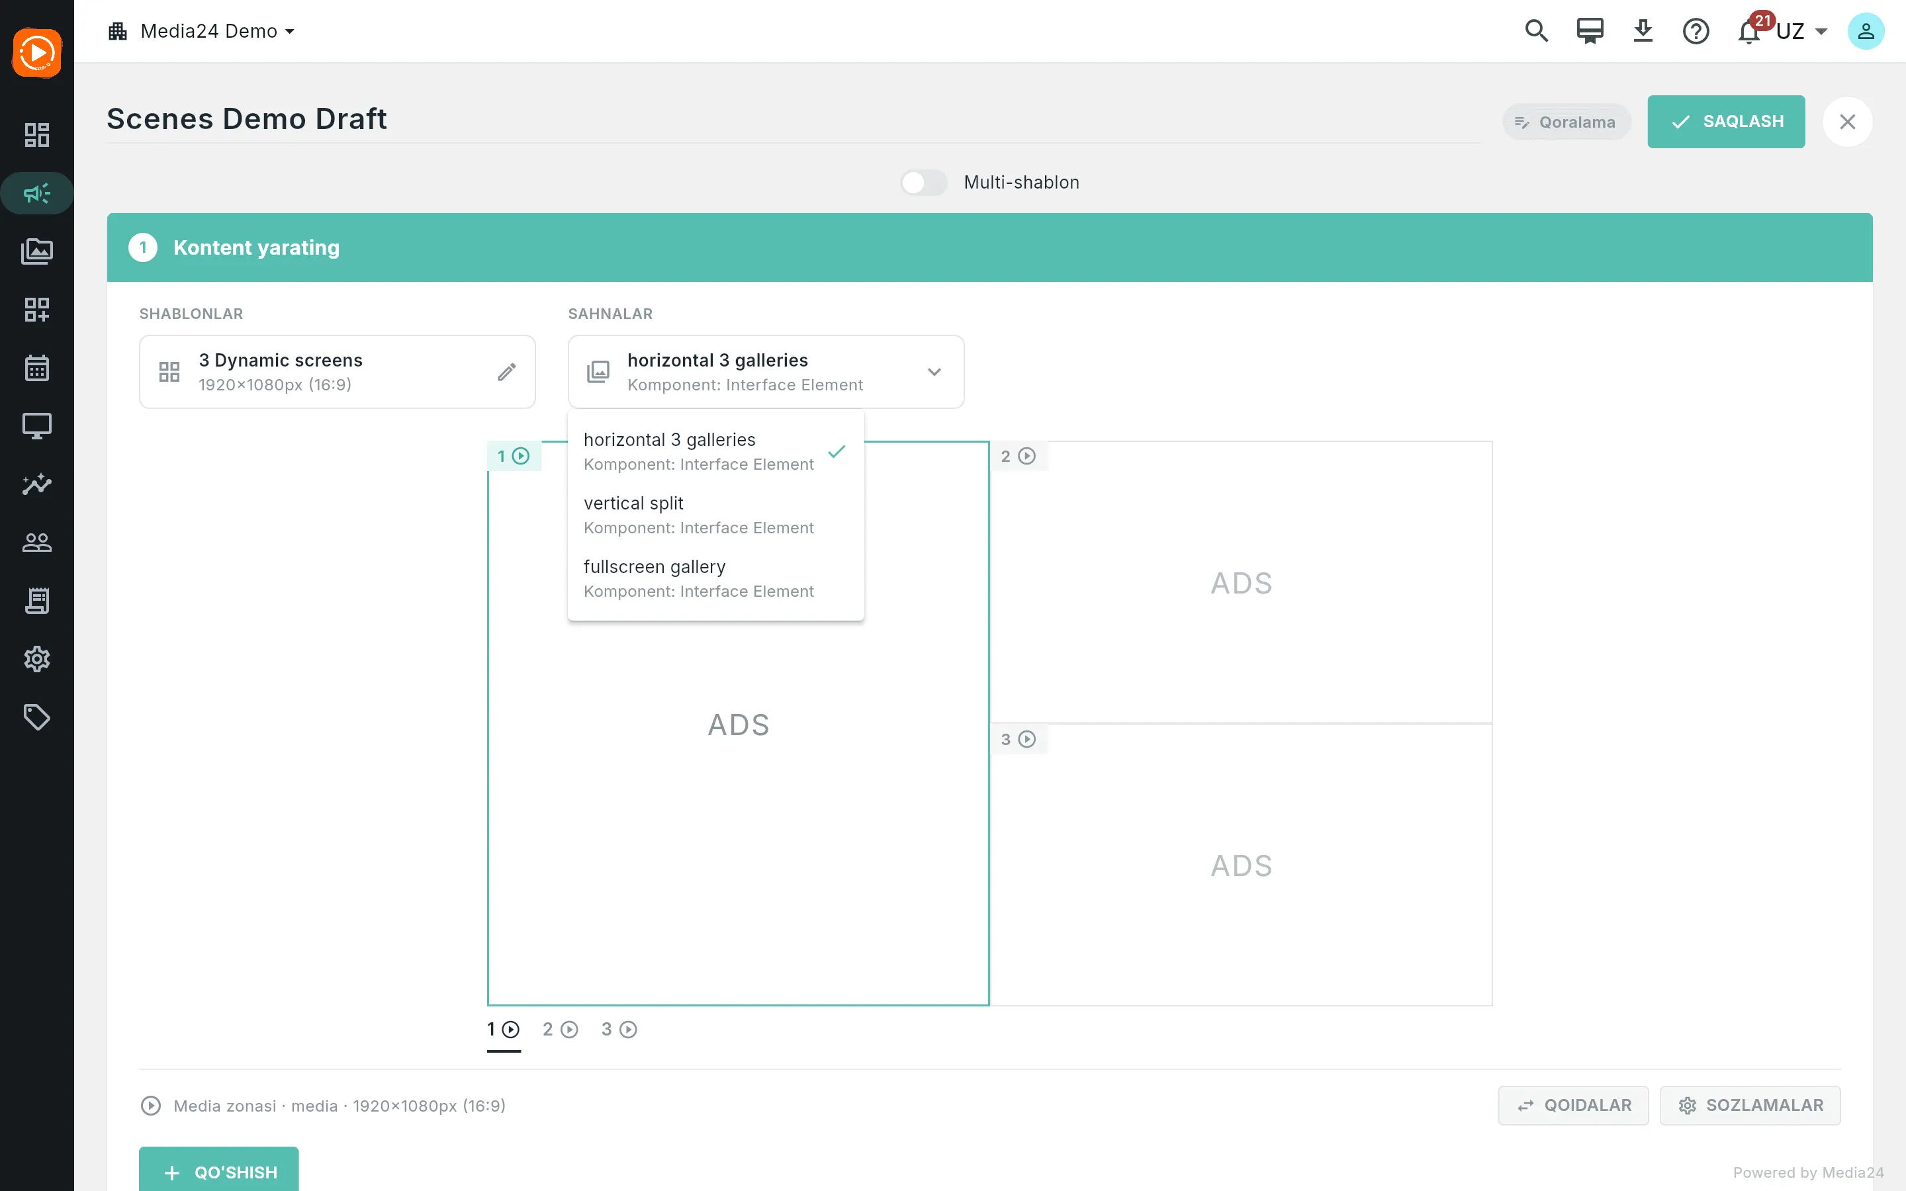Image resolution: width=1906 pixels, height=1191 pixels.
Task: Click the search magnifier icon
Action: [x=1537, y=32]
